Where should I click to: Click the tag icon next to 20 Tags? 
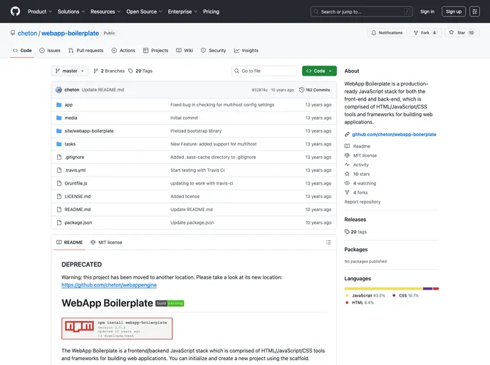pos(130,71)
